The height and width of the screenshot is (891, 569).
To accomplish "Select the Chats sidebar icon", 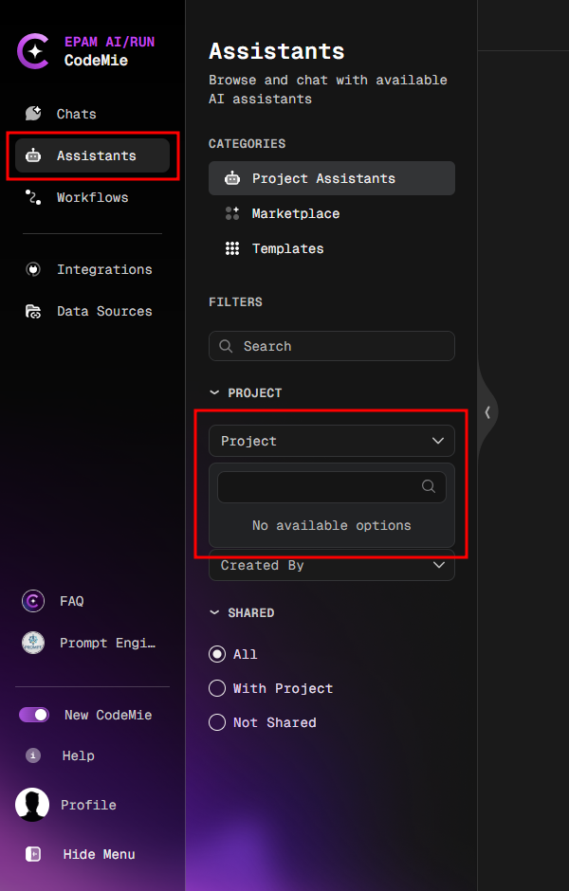I will point(32,114).
